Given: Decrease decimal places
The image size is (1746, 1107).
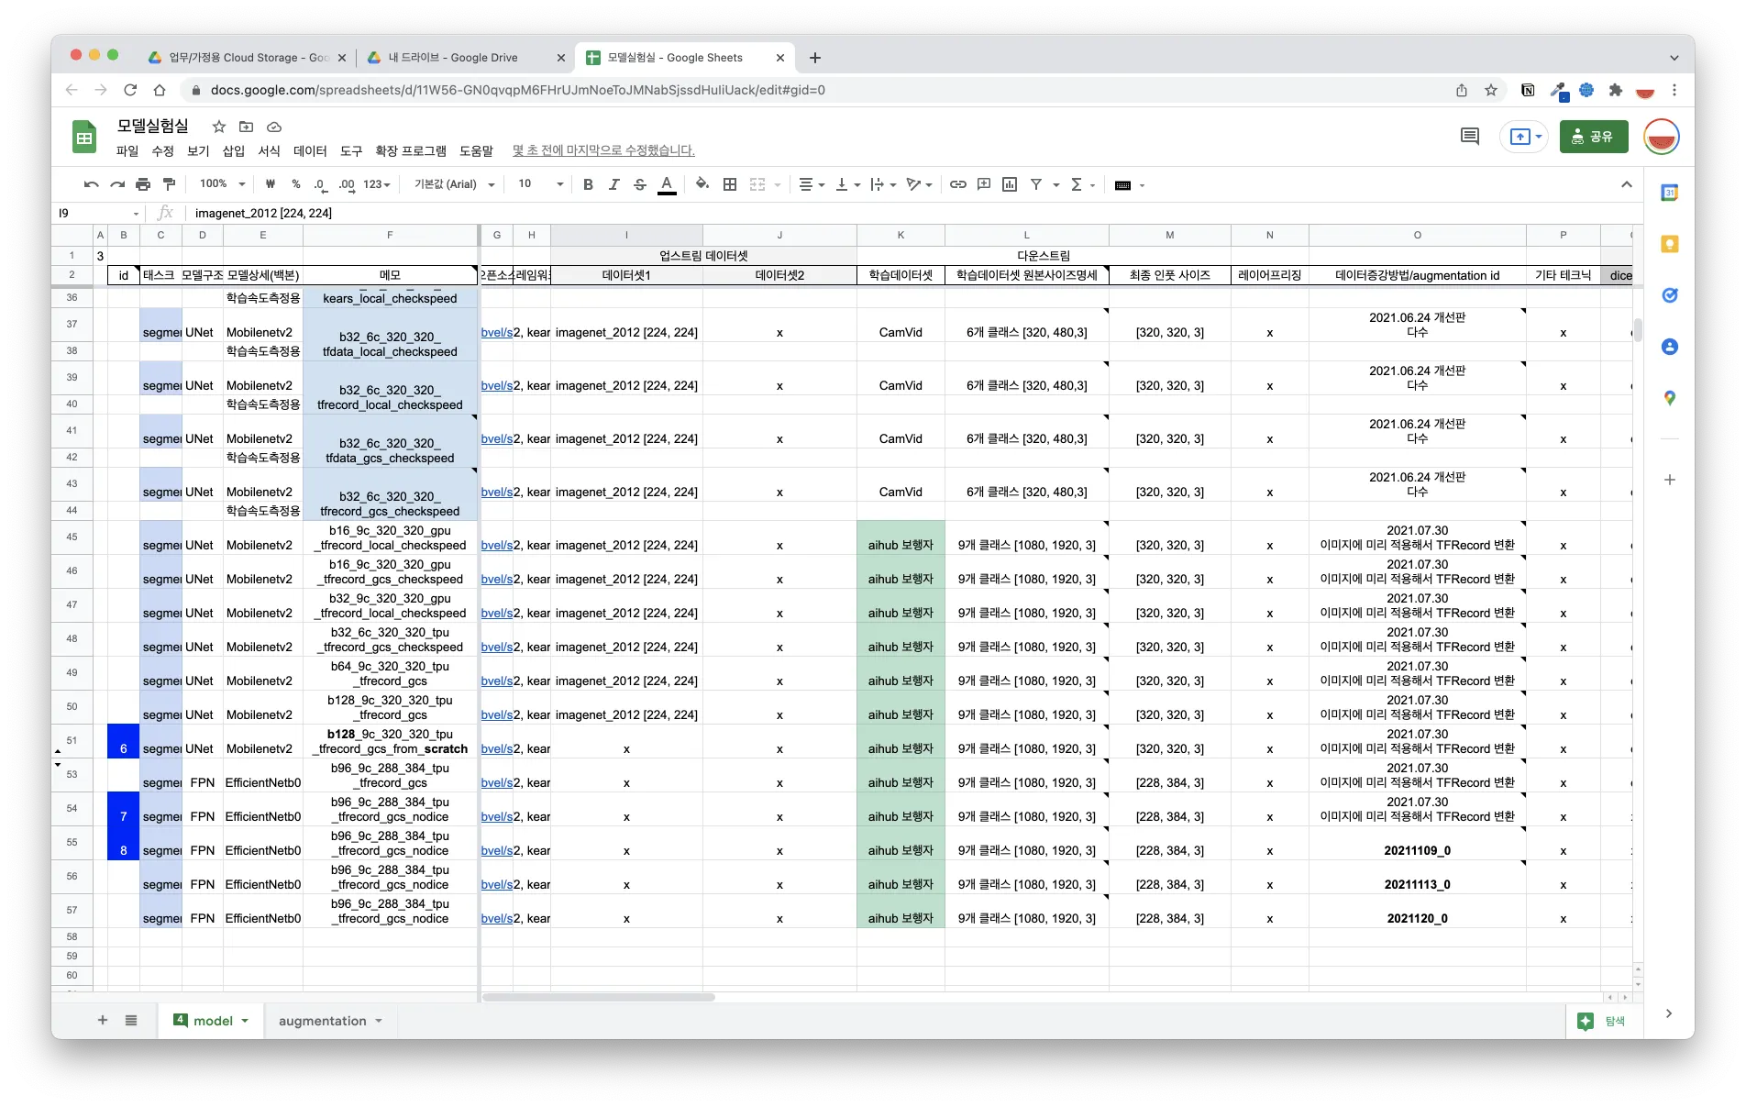Looking at the screenshot, I should click(x=319, y=184).
